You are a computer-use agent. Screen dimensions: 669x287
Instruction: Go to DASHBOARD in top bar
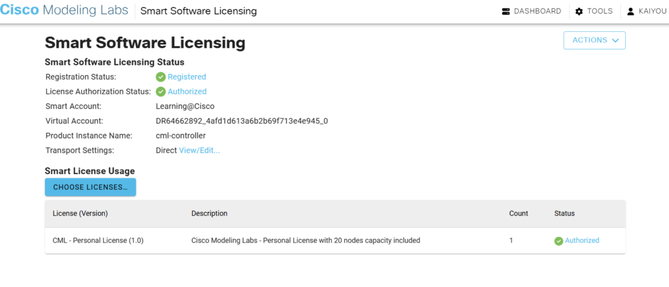pyautogui.click(x=532, y=12)
